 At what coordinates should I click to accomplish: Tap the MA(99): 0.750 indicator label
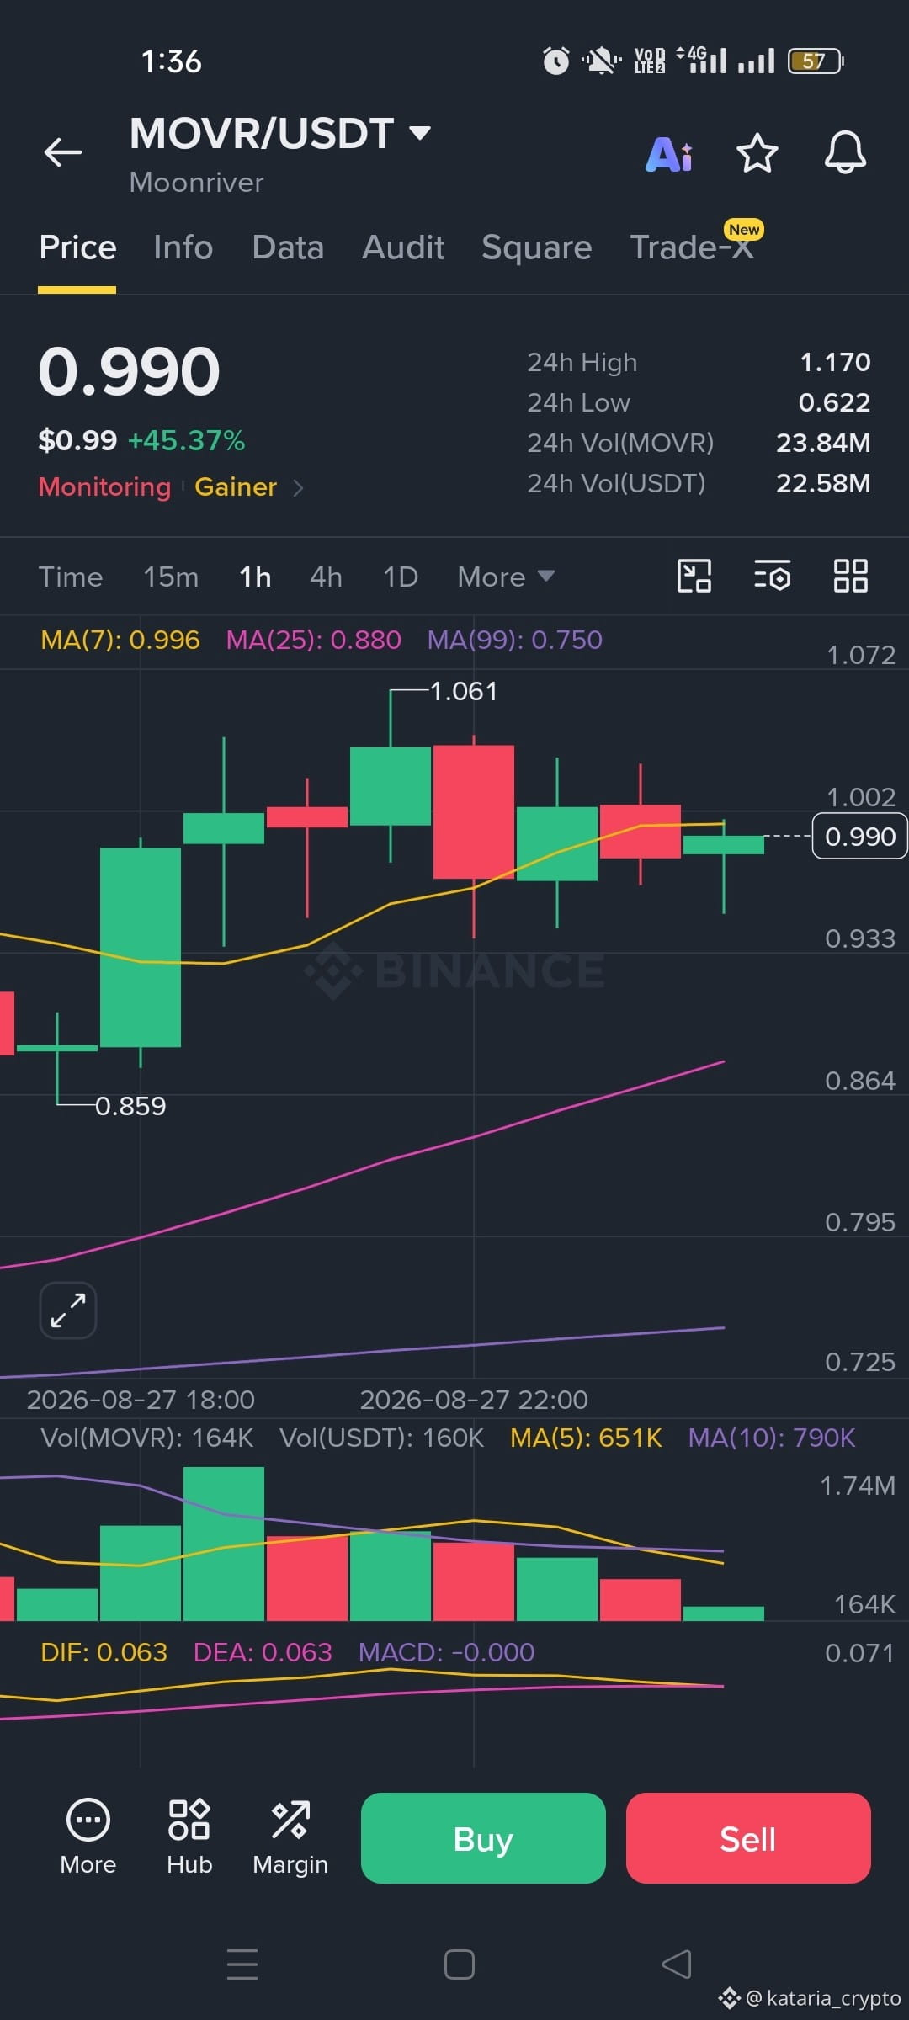[x=515, y=640]
